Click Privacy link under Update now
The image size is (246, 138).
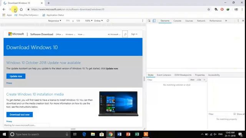[x=9, y=83]
